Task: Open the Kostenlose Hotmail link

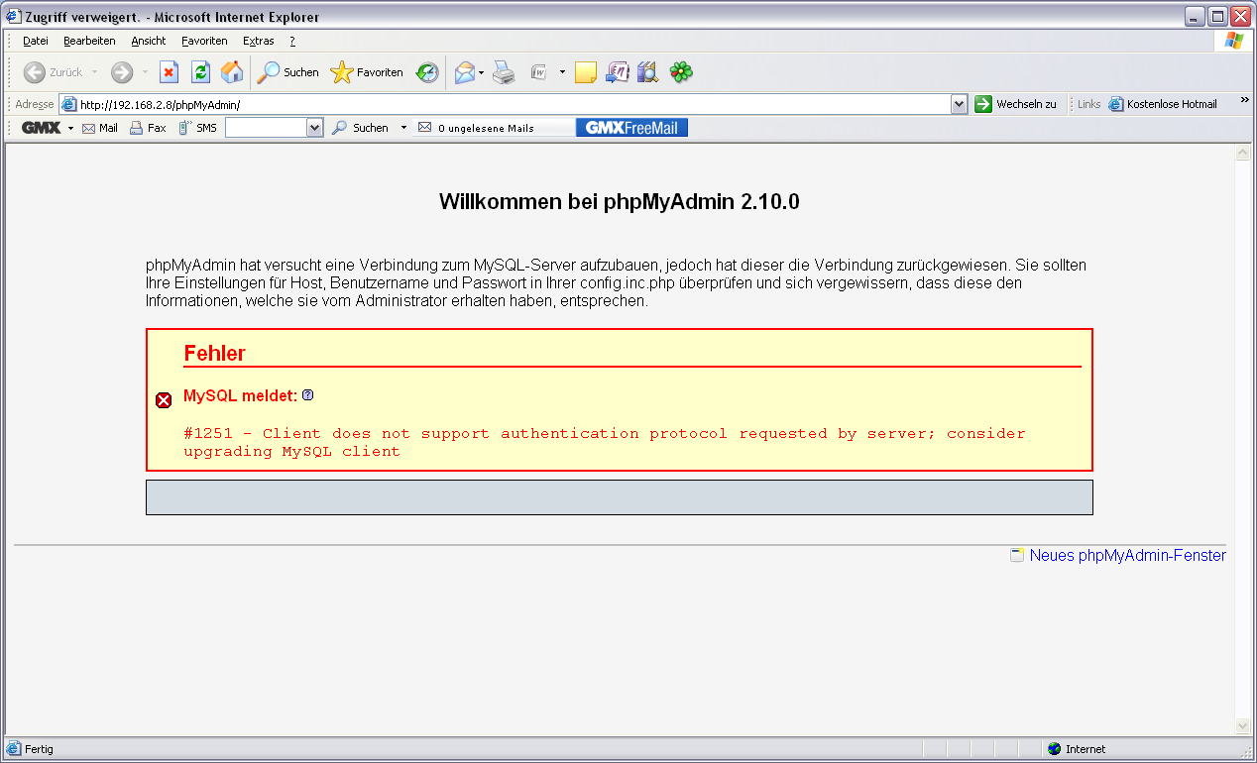Action: tap(1163, 104)
